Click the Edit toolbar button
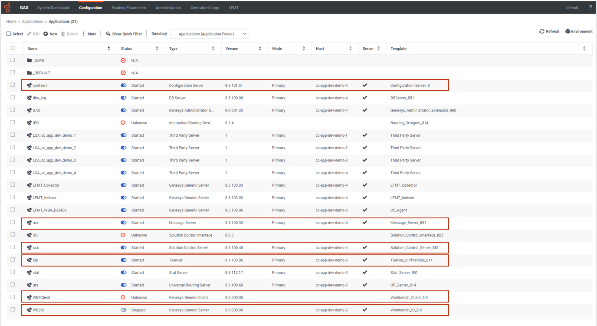This screenshot has width=597, height=326. [33, 34]
